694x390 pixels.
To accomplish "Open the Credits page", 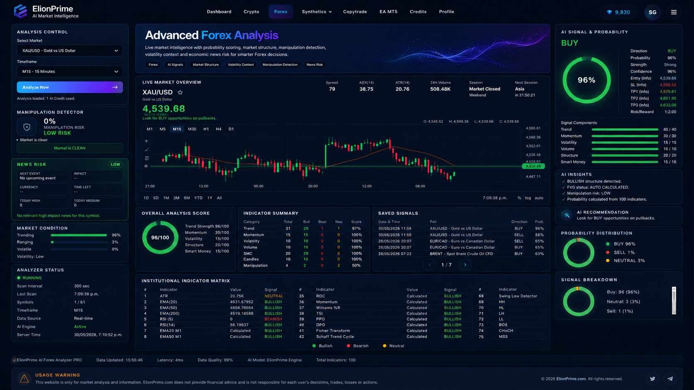I will pyautogui.click(x=418, y=12).
